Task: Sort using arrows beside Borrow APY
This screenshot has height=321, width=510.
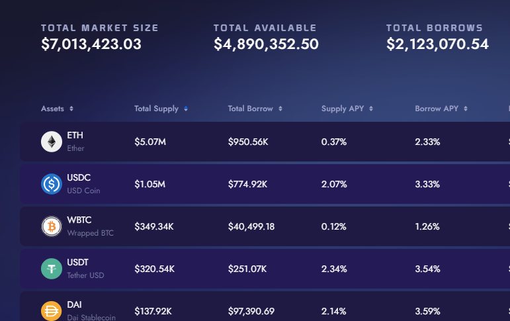Action: coord(466,109)
